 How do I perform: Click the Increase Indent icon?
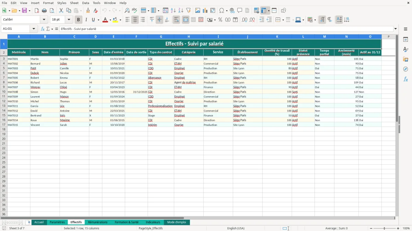(262, 20)
